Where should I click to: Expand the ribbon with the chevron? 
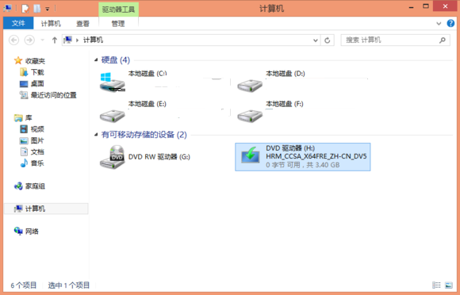439,24
